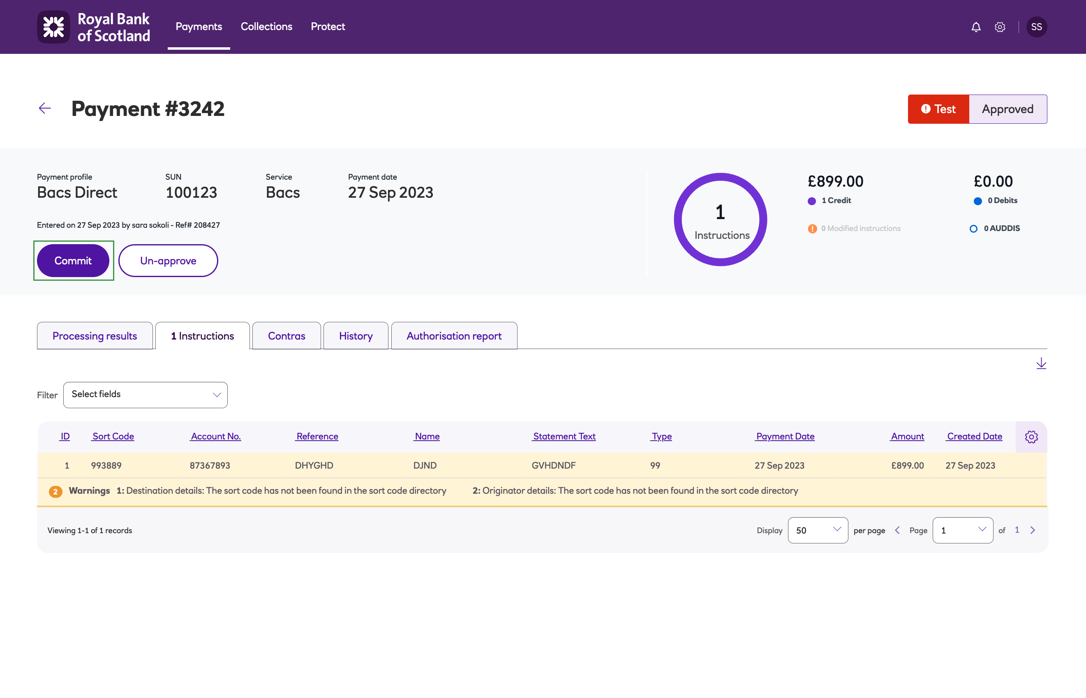Click the 0 AUDDIS ring indicator

(973, 229)
